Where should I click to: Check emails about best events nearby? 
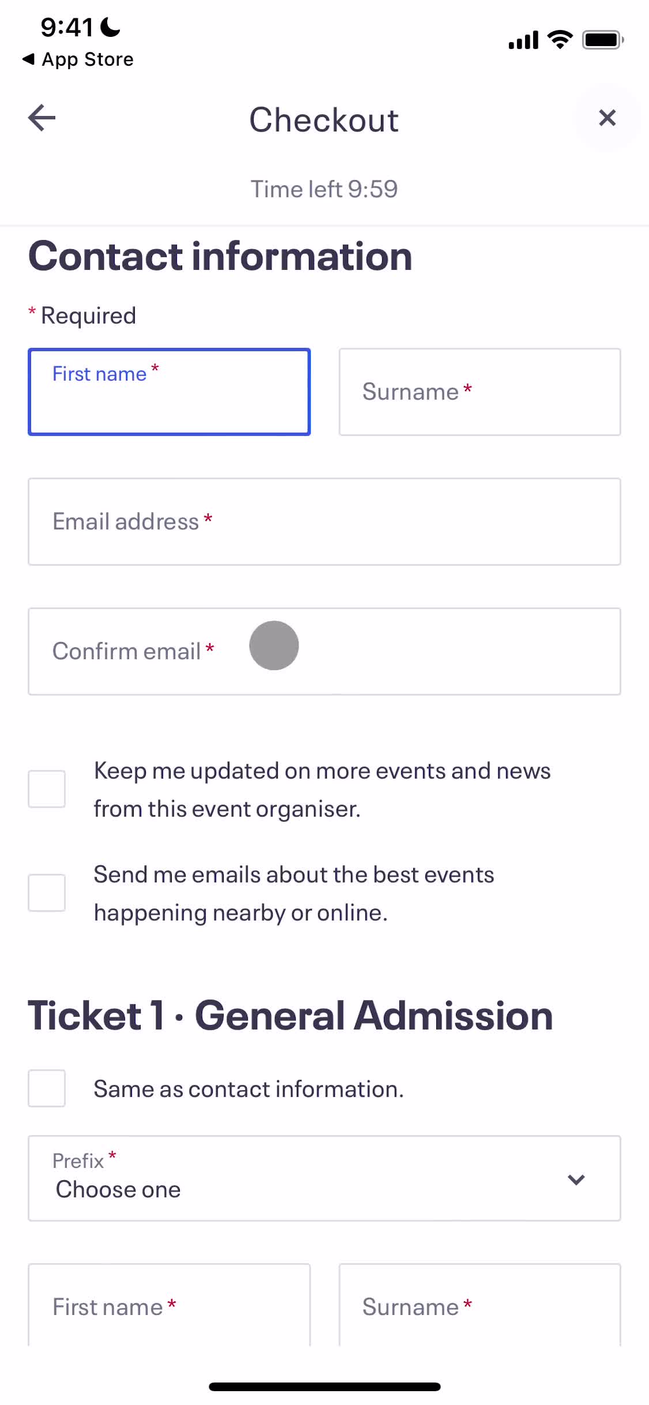click(47, 893)
